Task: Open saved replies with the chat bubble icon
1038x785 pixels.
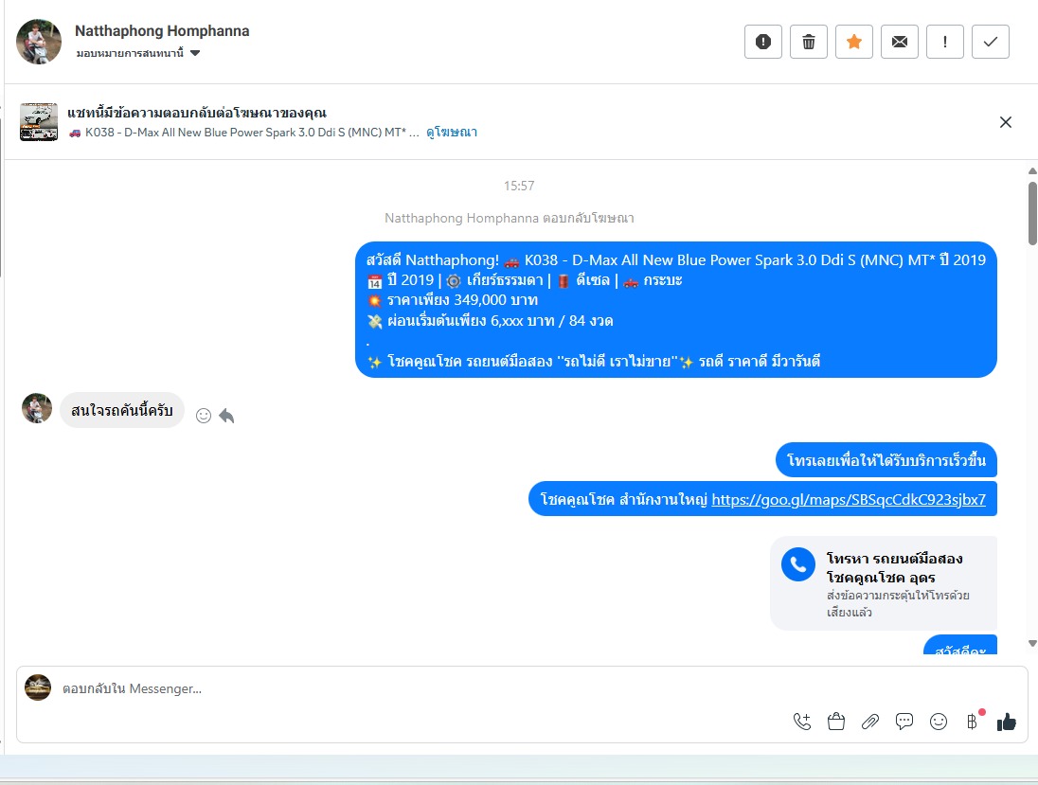Action: [904, 722]
